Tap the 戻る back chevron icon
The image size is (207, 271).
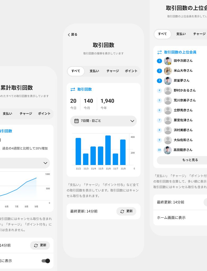coord(69,35)
